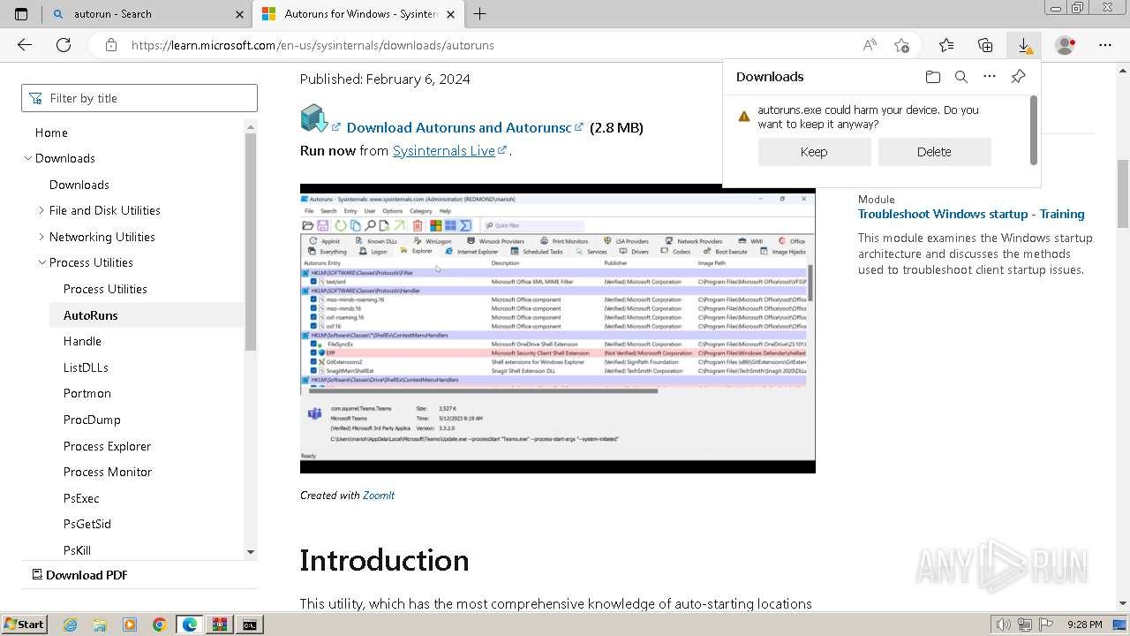Viewport: 1130px width, 636px height.
Task: Click sidebar scrollbar up arrow
Action: point(251,125)
